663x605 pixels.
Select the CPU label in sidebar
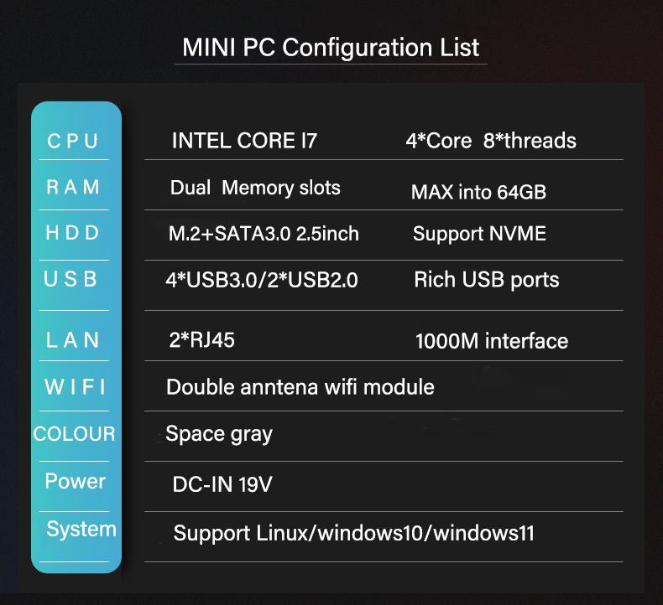73,141
